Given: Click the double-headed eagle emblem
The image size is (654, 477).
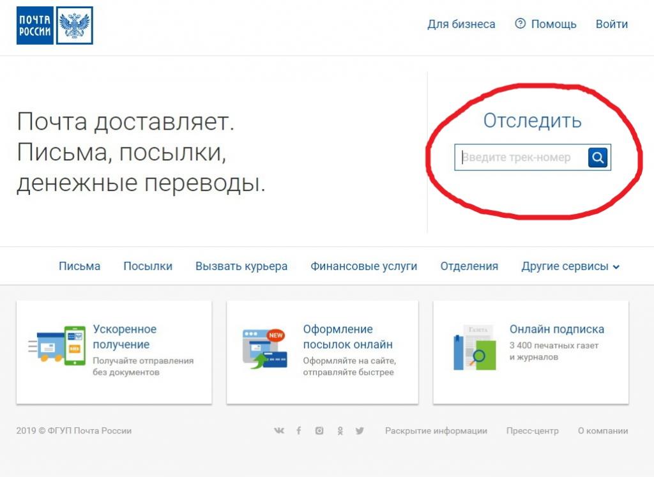Looking at the screenshot, I should pos(75,26).
